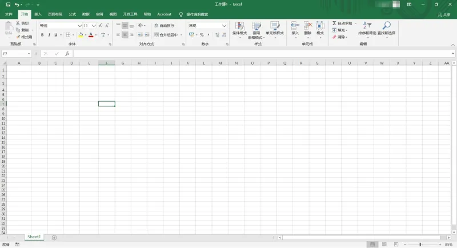This screenshot has height=248, width=457.
Task: Expand the Name Box dropdown arrow
Action: click(29, 54)
